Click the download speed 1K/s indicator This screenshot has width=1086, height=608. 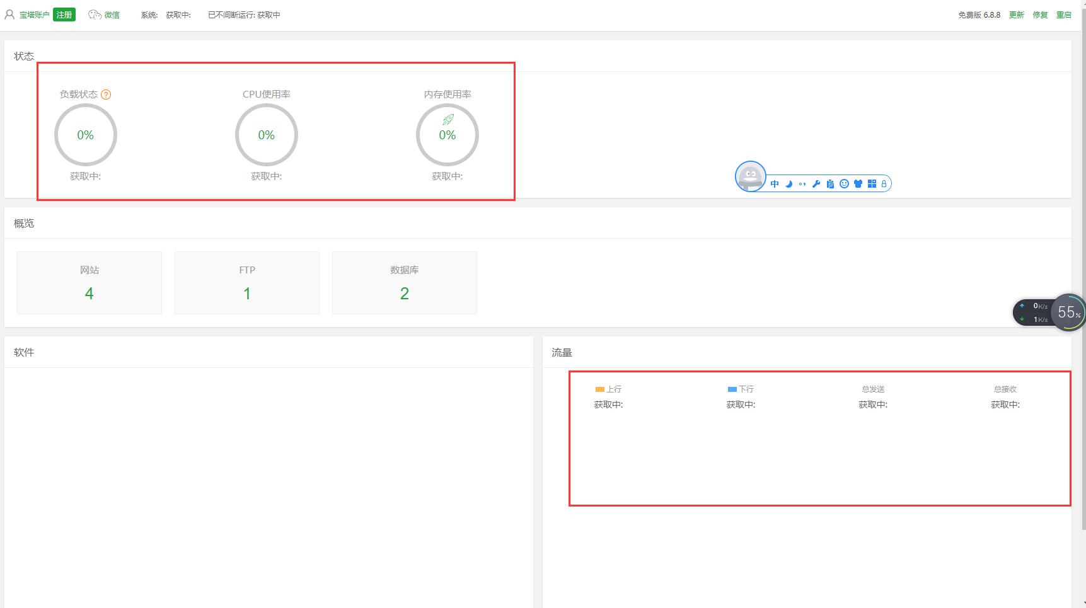1034,319
